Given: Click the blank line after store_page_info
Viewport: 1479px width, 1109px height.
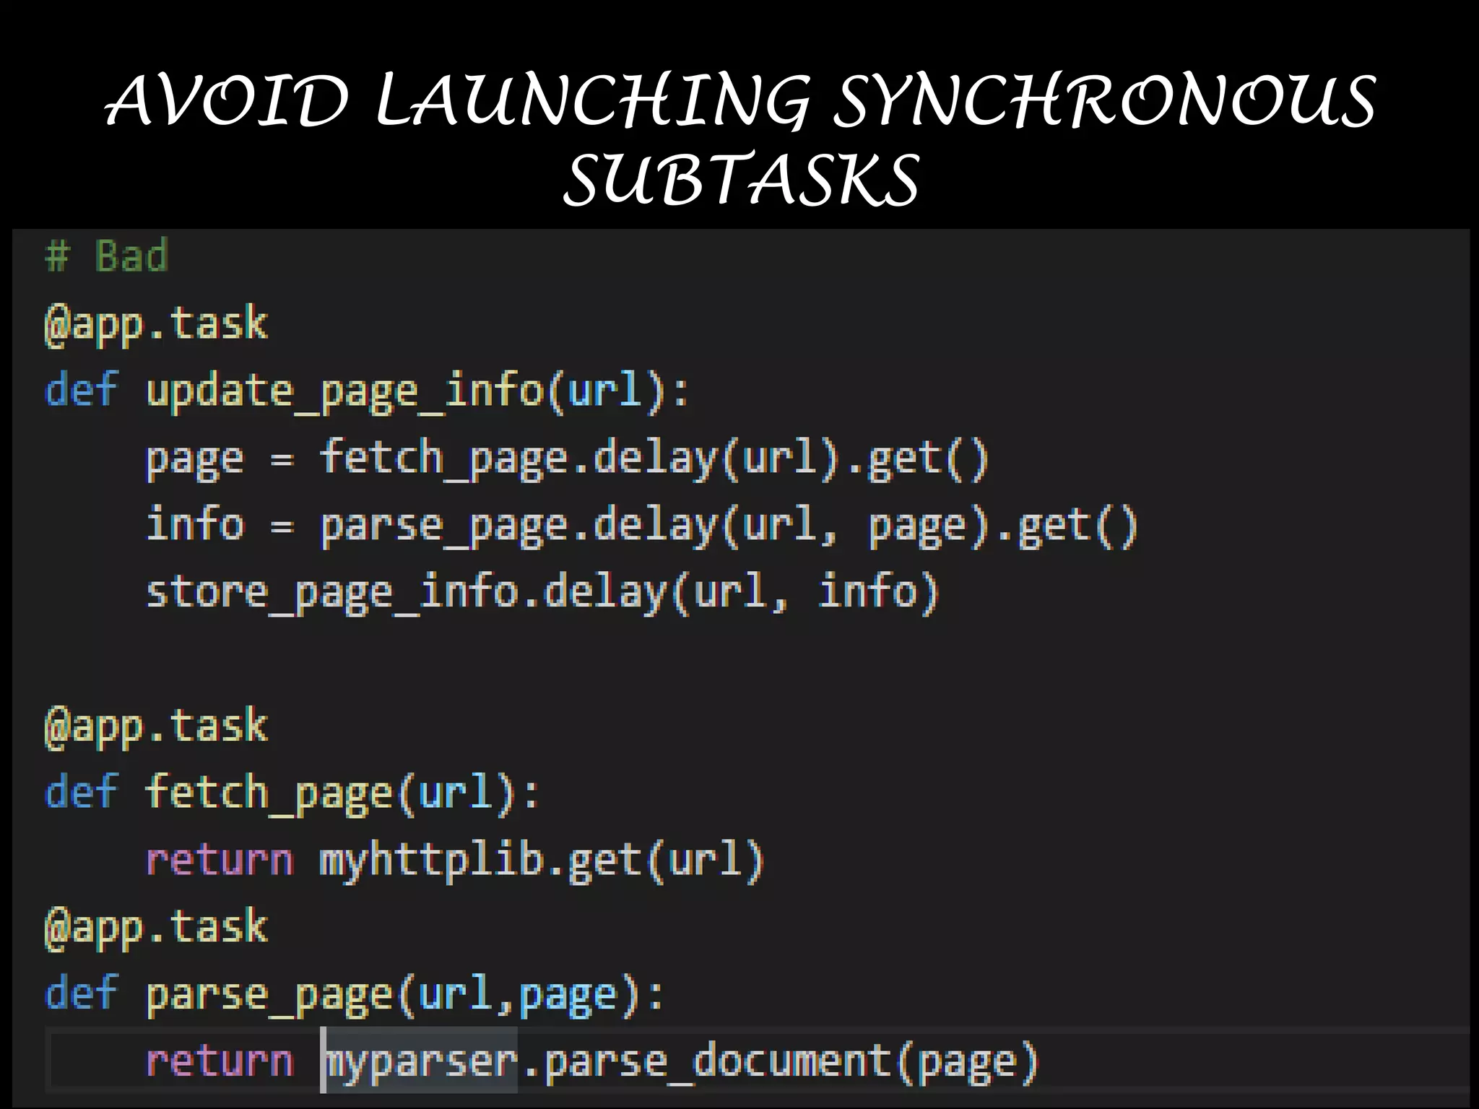Looking at the screenshot, I should (x=506, y=658).
